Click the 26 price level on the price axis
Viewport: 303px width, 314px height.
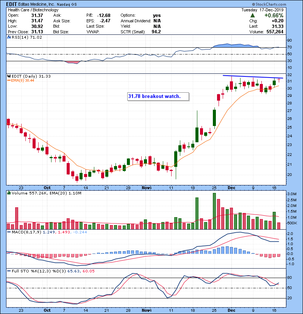[x=289, y=119]
